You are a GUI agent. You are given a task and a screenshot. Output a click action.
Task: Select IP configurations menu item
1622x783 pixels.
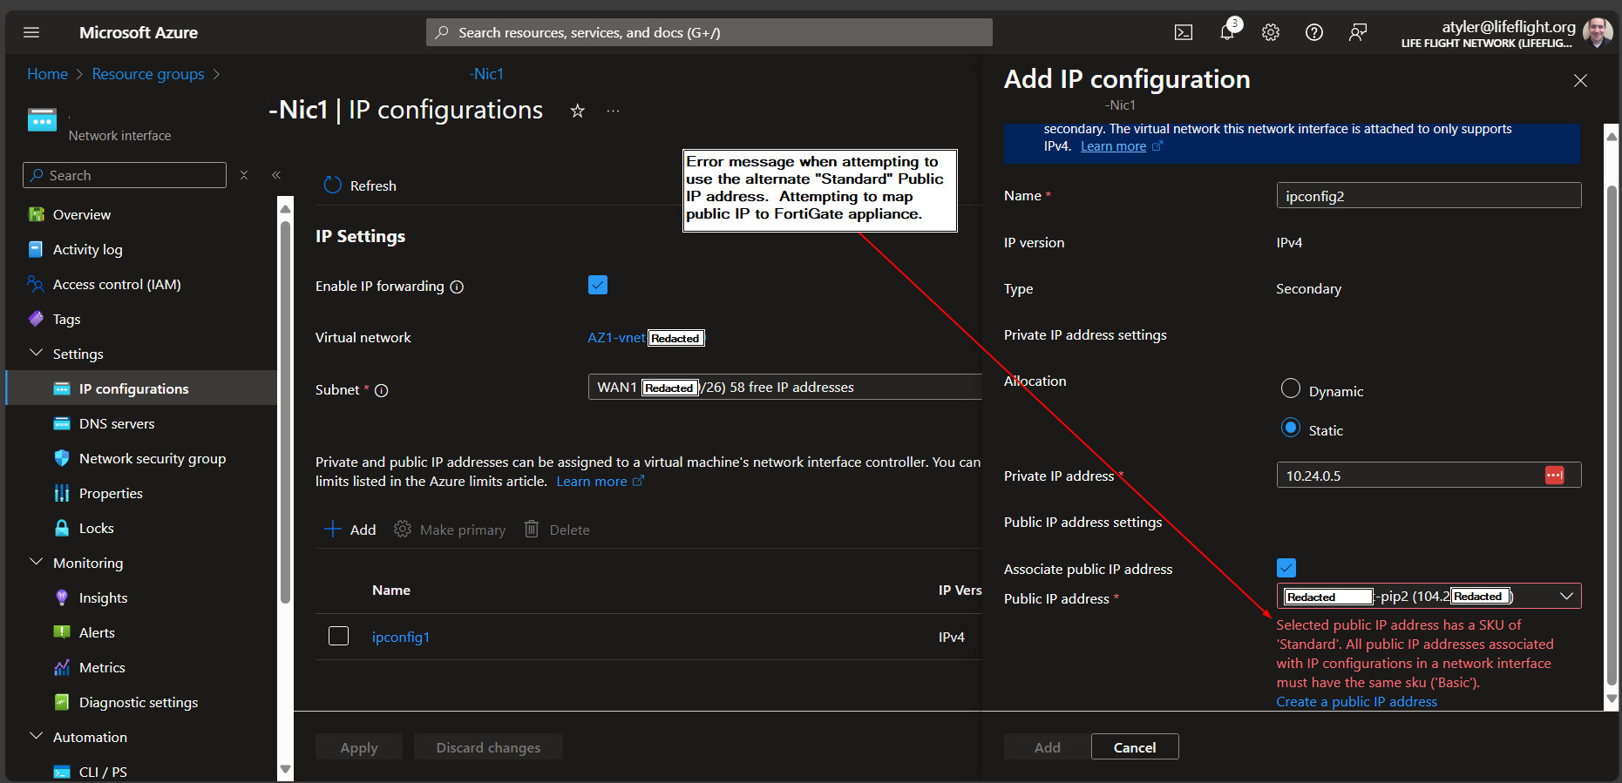(x=142, y=388)
